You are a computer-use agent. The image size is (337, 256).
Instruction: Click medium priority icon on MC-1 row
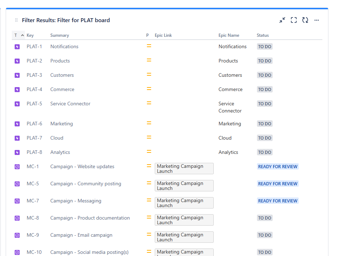click(x=149, y=166)
